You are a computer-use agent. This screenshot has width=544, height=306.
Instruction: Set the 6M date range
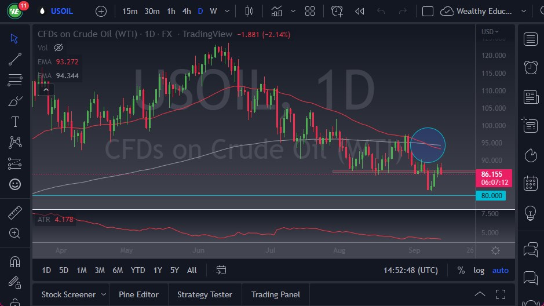(118, 270)
